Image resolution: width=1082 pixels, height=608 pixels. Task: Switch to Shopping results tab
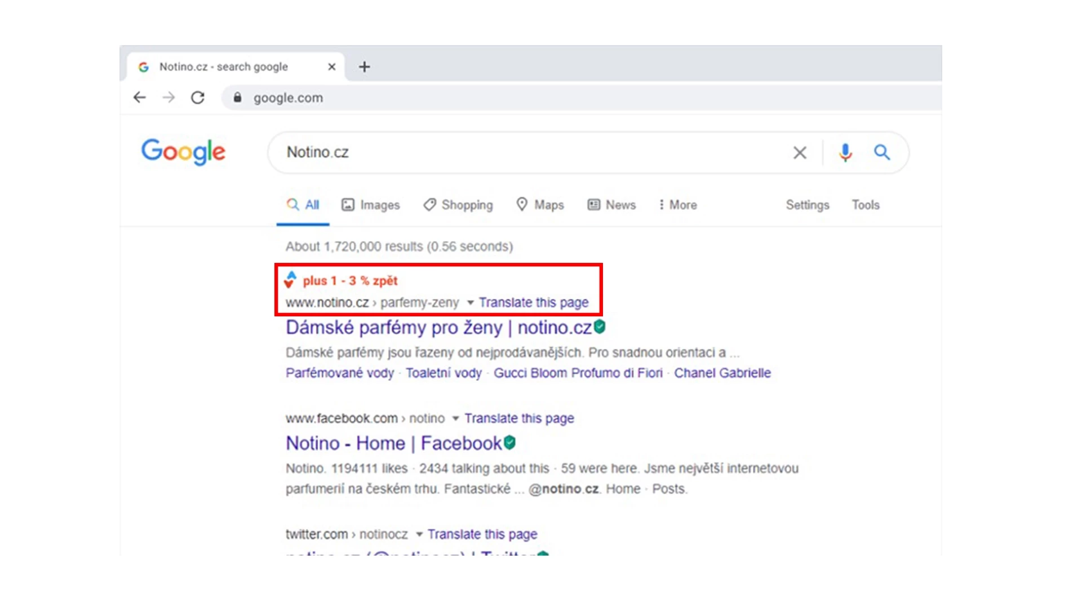point(458,205)
